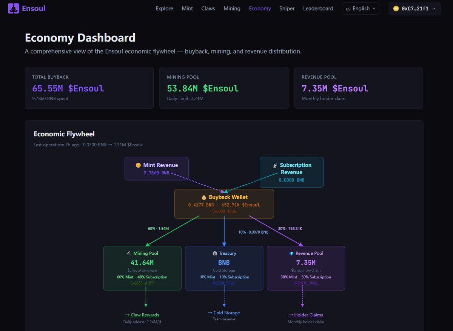The height and width of the screenshot is (331, 453).
Task: Click the BNB value in Treasury node
Action: coord(224,263)
